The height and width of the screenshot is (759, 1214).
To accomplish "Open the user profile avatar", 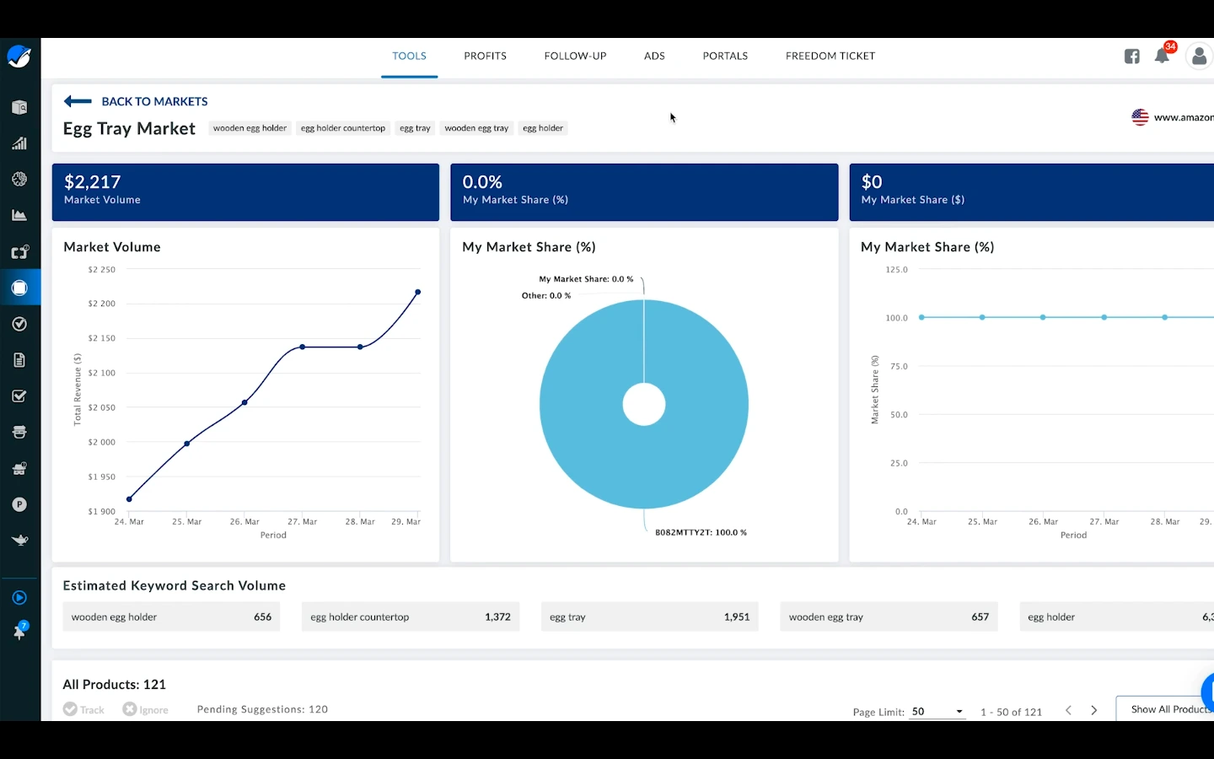I will [1198, 57].
